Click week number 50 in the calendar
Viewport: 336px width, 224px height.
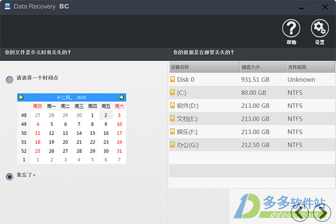(24, 133)
